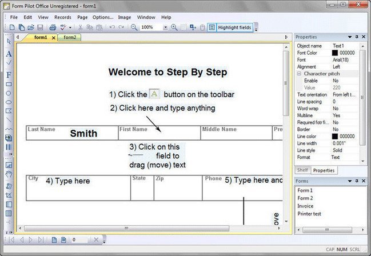Click the Zoom out magnifier icon

pyautogui.click(x=134, y=27)
